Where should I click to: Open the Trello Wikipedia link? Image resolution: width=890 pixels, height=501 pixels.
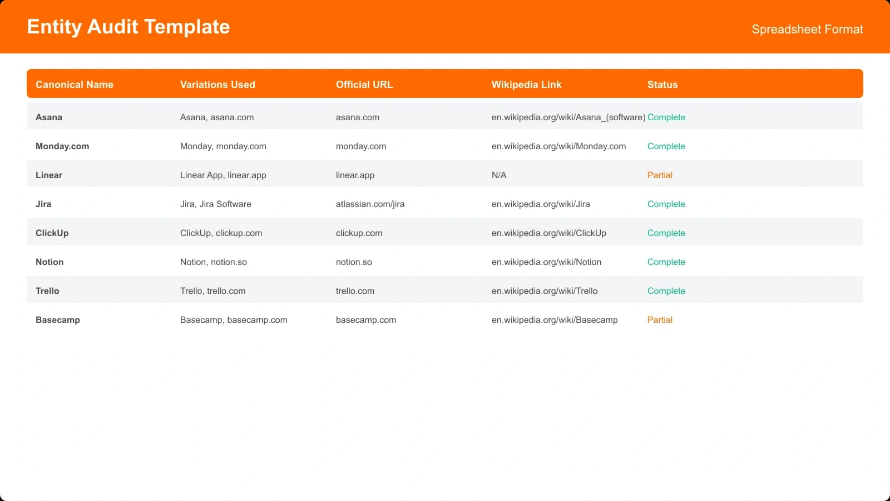[x=544, y=291]
